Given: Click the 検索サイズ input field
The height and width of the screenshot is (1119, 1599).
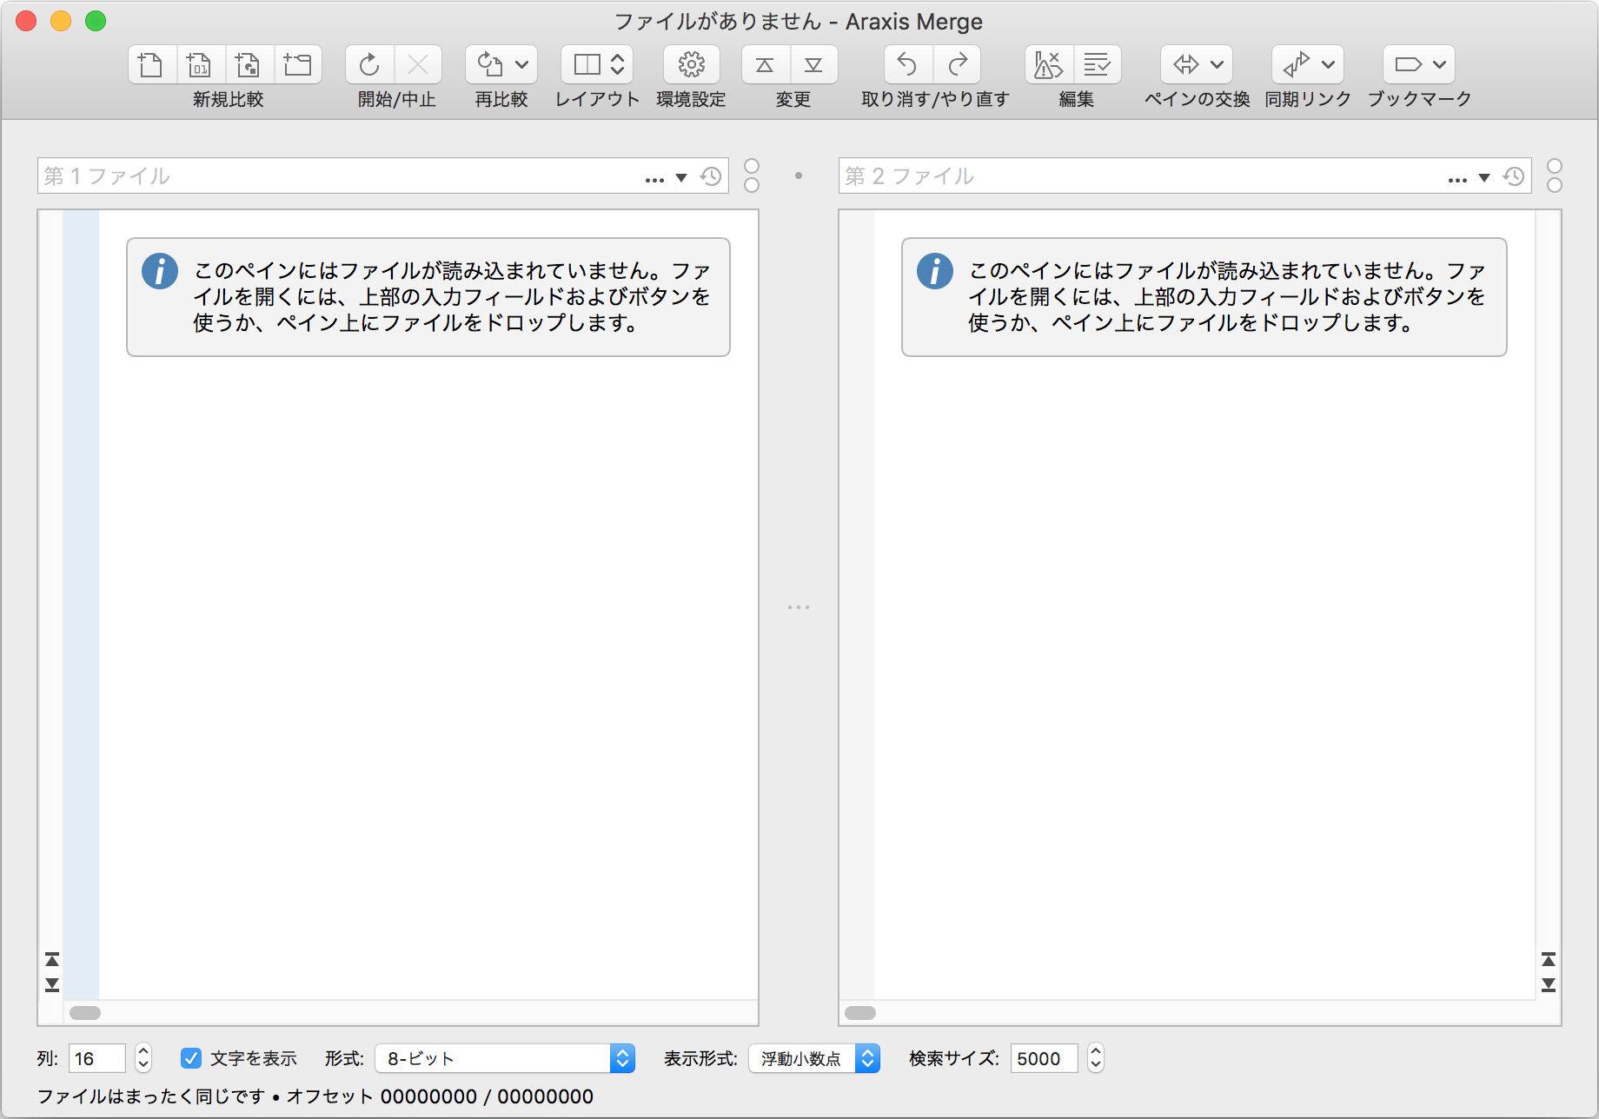Looking at the screenshot, I should click(1044, 1058).
